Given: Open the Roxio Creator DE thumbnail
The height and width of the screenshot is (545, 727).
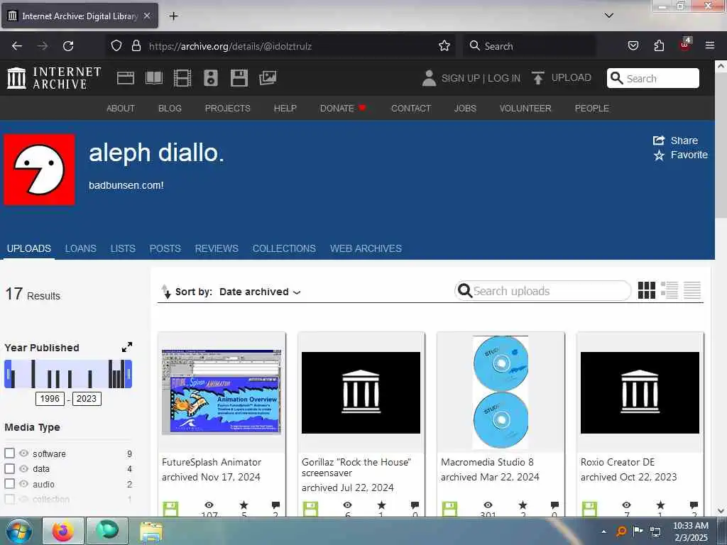Looking at the screenshot, I should coord(640,392).
